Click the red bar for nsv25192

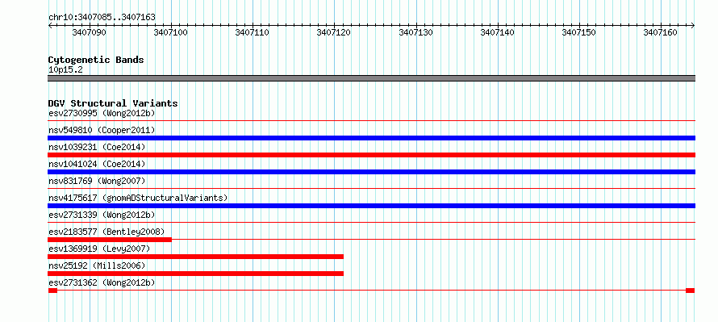pyautogui.click(x=195, y=274)
